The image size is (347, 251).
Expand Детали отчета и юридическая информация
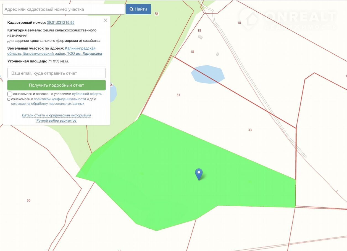click(56, 115)
